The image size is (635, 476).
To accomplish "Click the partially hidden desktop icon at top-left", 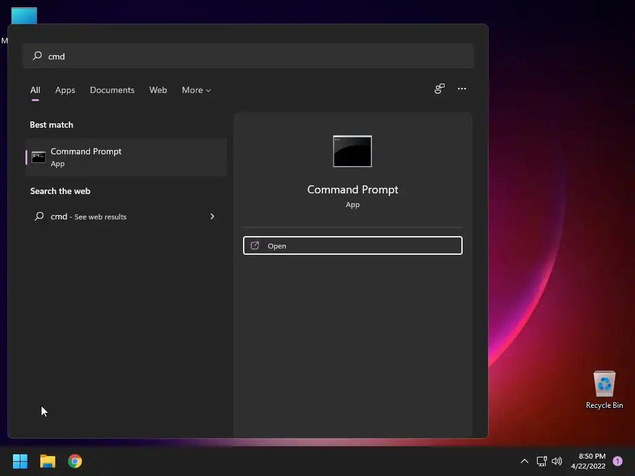I will tap(24, 15).
